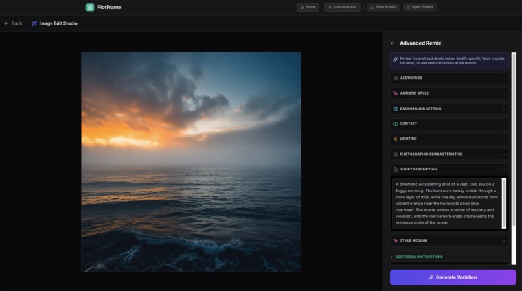Click the Lighting sun icon

pos(395,139)
